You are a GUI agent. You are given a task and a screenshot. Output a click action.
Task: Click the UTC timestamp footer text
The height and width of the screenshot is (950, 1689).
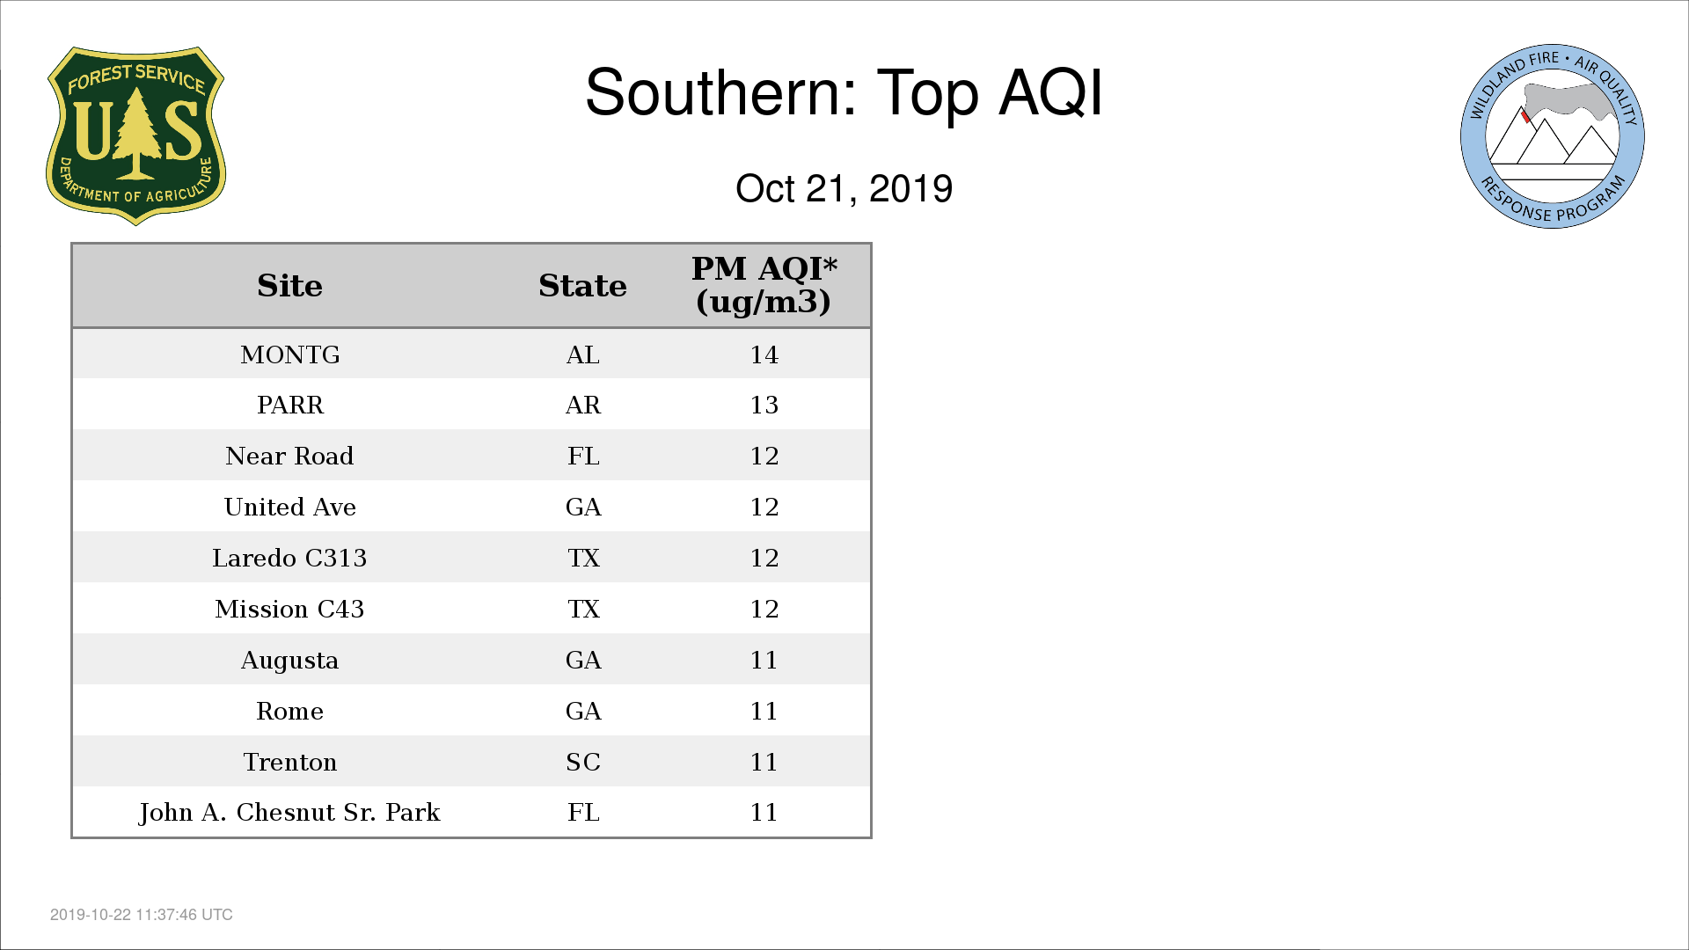coord(142,915)
